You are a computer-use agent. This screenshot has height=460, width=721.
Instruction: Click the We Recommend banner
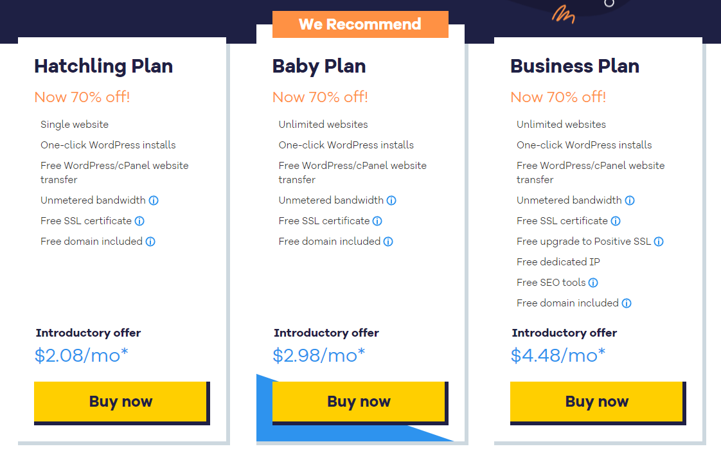tap(360, 24)
